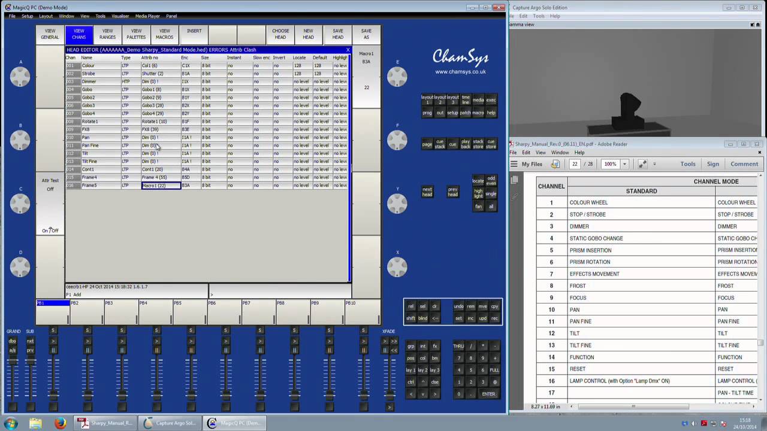
Task: Switch to Sharpy_Manual PDF taskbar item
Action: tap(105, 423)
